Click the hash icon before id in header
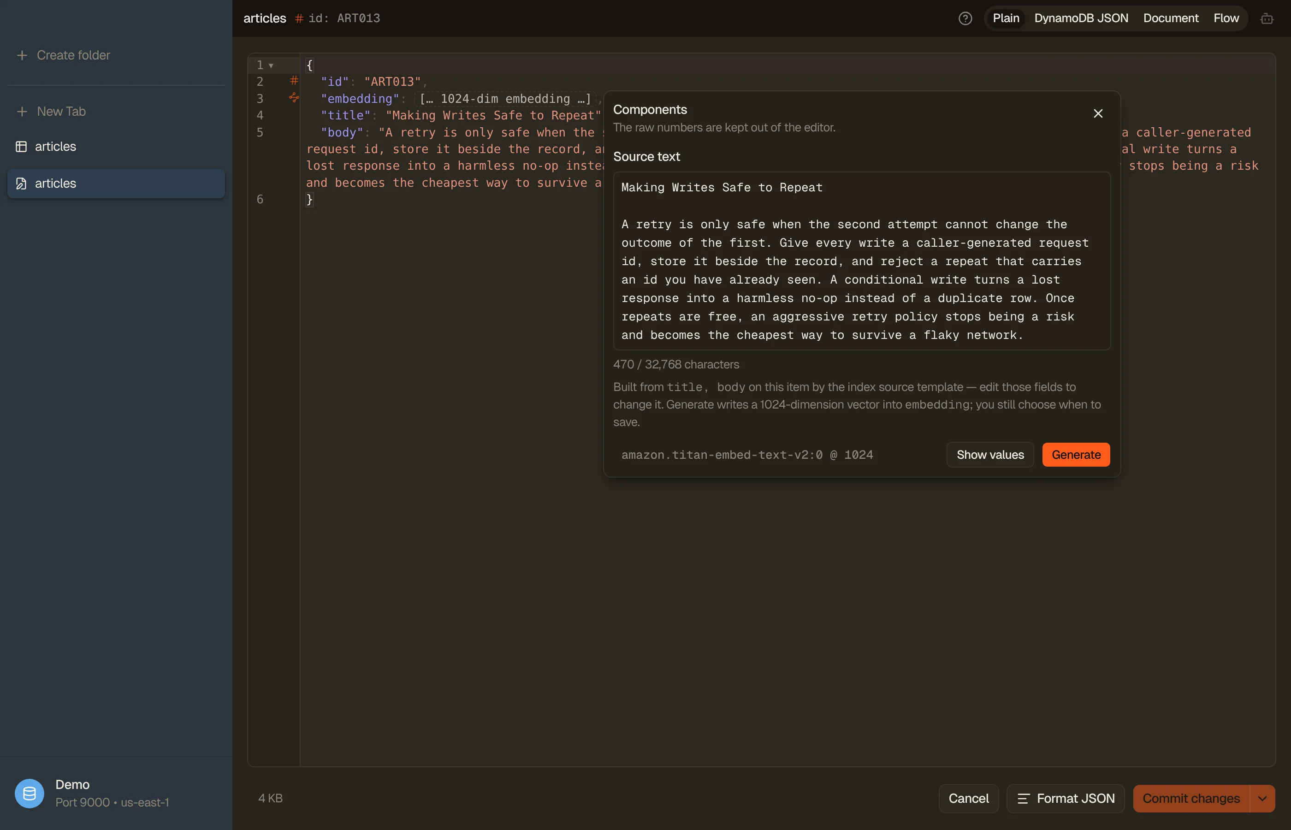 click(x=299, y=18)
